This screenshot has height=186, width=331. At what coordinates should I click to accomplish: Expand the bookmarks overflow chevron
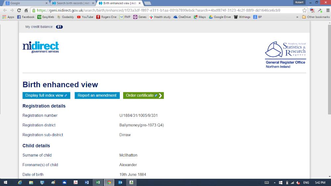(x=297, y=17)
